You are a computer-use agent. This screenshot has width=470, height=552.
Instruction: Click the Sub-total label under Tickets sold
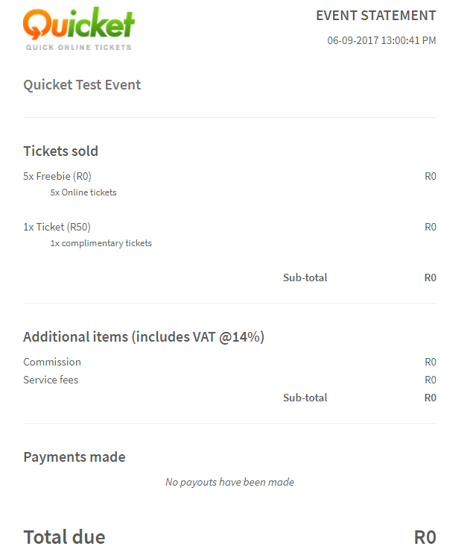pos(305,277)
